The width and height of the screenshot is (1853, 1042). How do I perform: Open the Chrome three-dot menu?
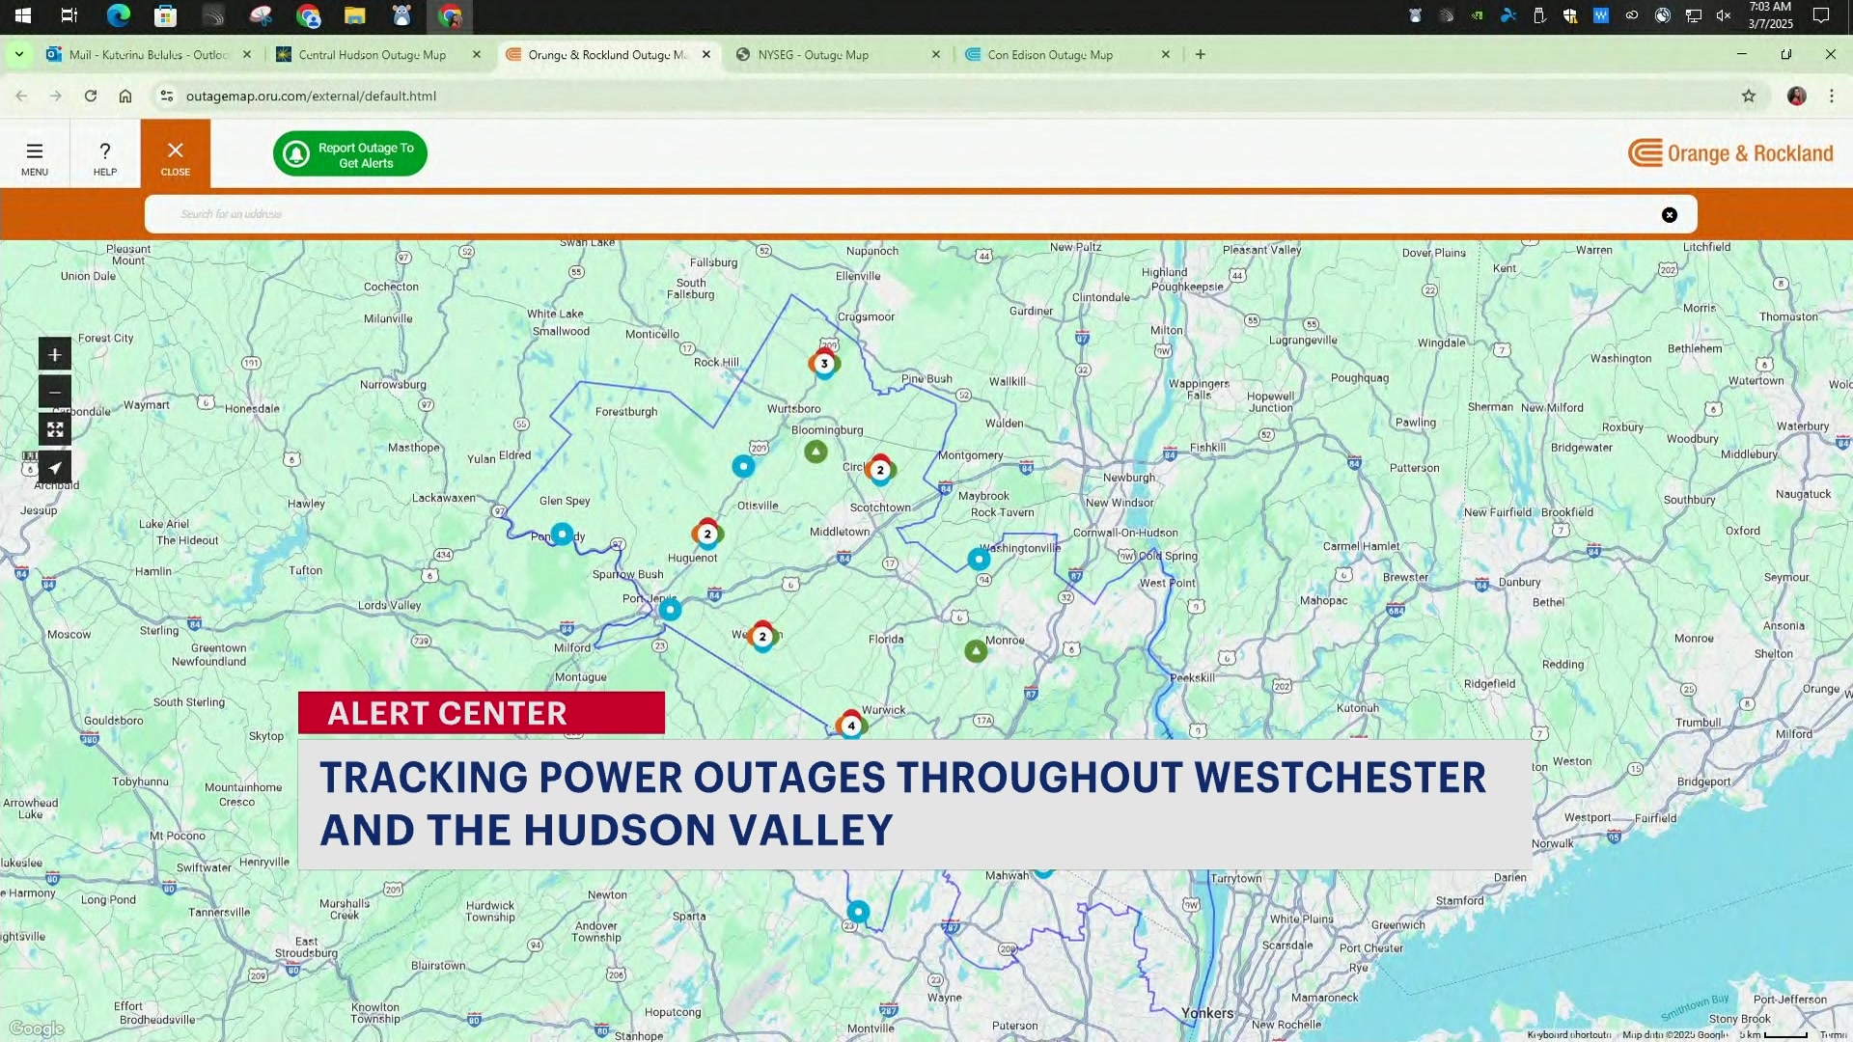[x=1832, y=96]
